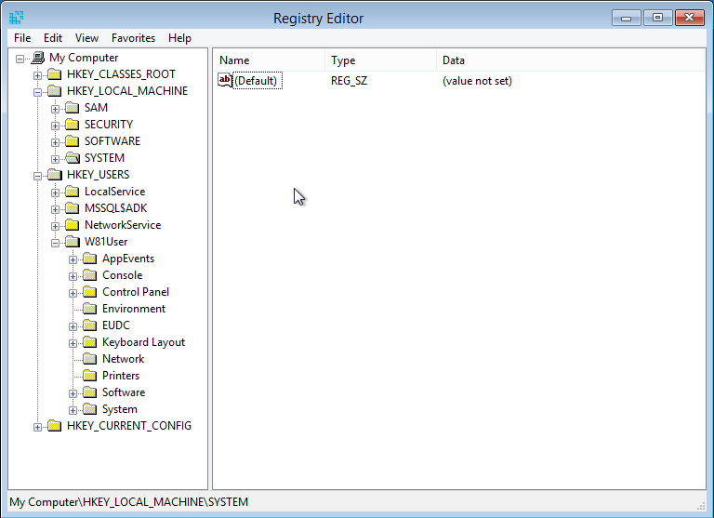Viewport: 714px width, 518px height.
Task: Click the Environment key folder icon
Action: tap(90, 309)
